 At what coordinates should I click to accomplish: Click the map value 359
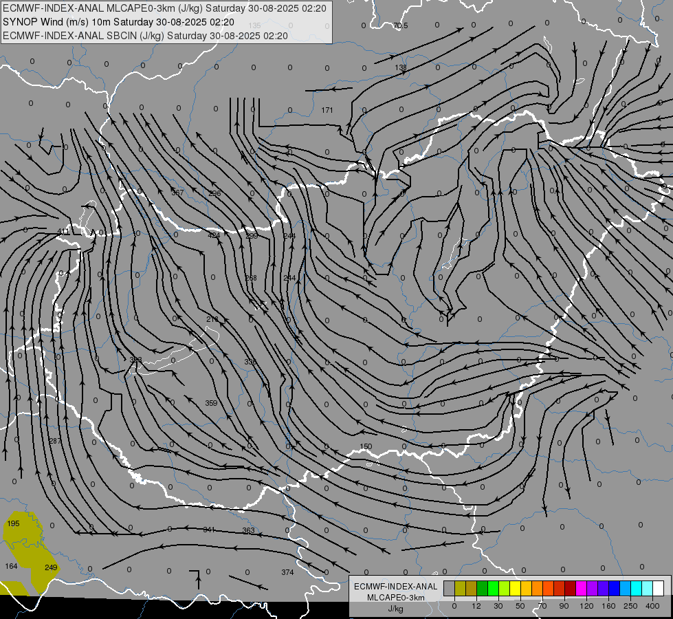coord(211,403)
